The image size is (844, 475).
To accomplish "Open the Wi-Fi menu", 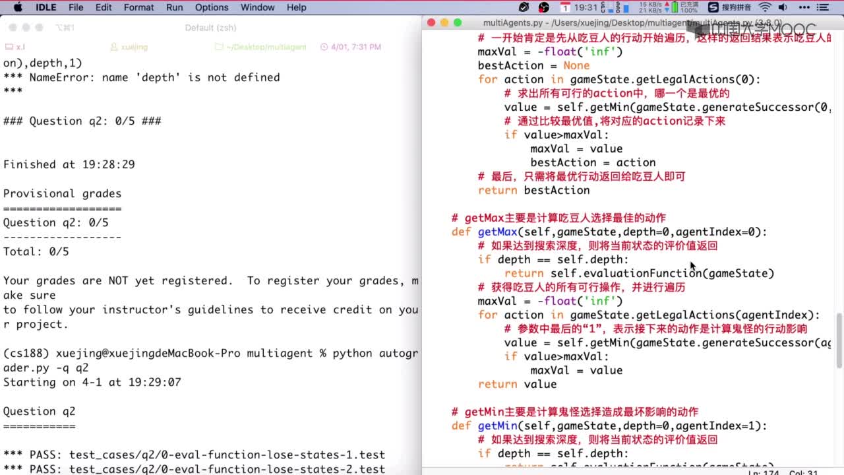I will (765, 7).
